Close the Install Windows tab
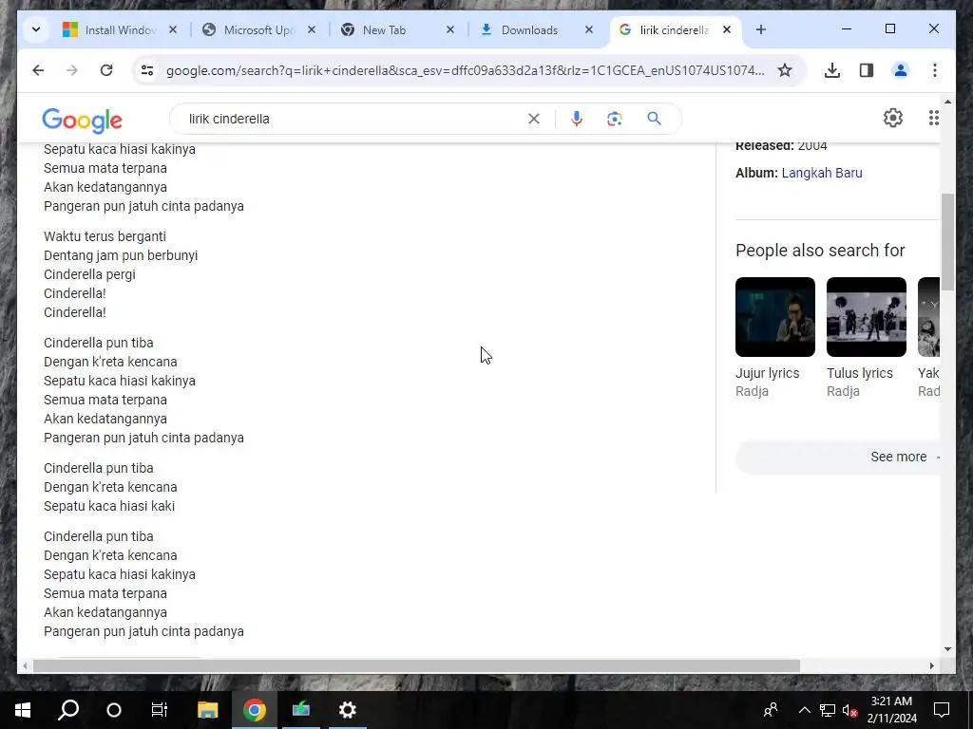Image resolution: width=973 pixels, height=729 pixels. (x=173, y=29)
